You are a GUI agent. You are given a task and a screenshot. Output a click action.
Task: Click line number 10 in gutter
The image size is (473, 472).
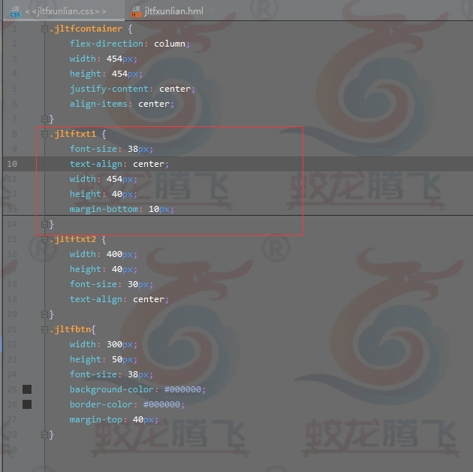click(12, 164)
